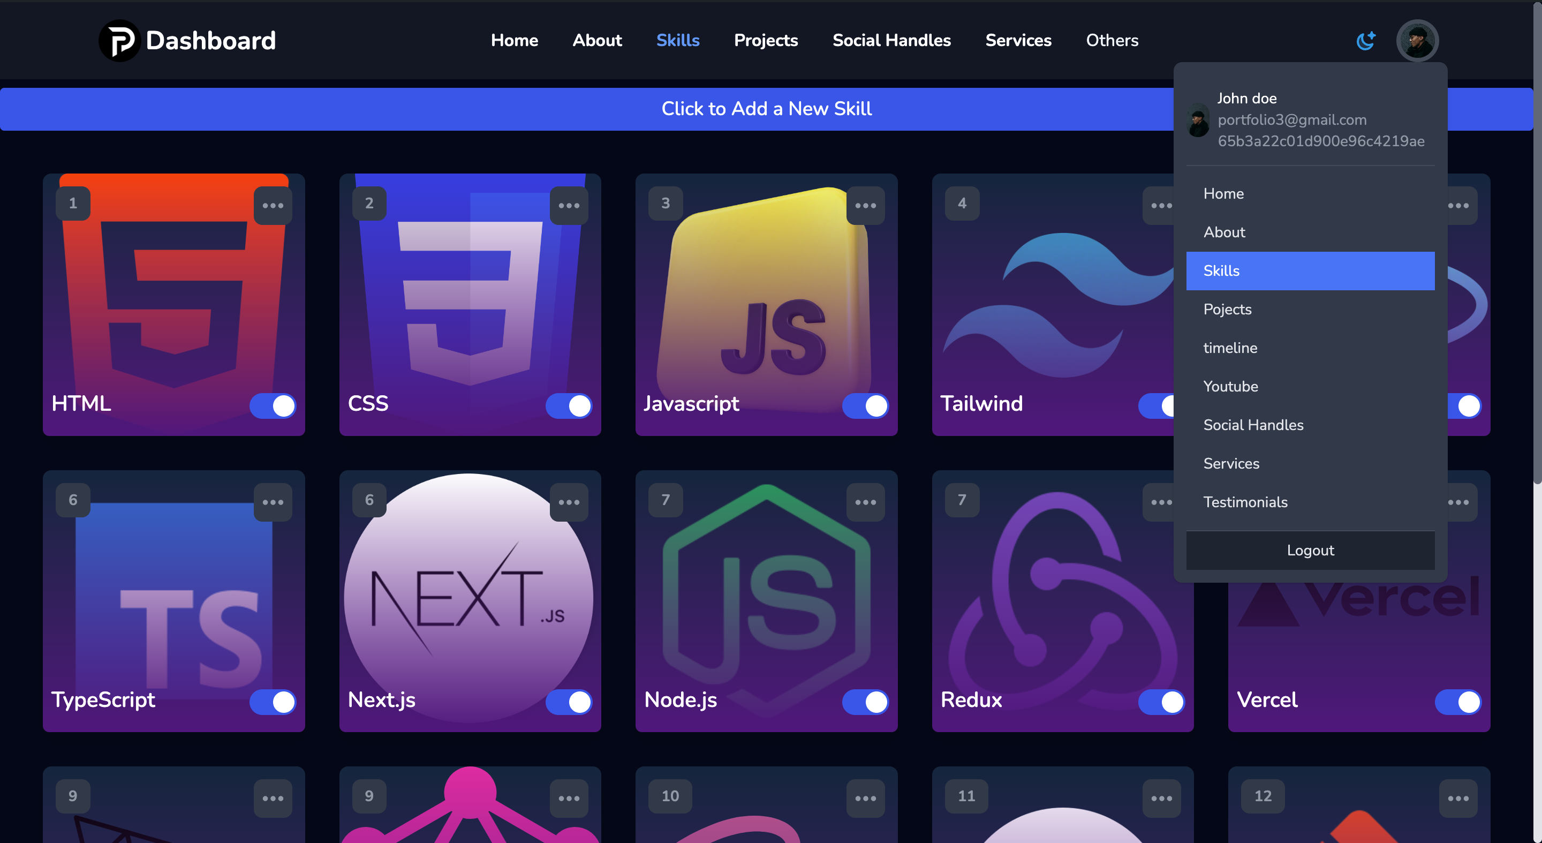Image resolution: width=1542 pixels, height=843 pixels.
Task: Choose About in the profile dropdown
Action: [x=1310, y=232]
